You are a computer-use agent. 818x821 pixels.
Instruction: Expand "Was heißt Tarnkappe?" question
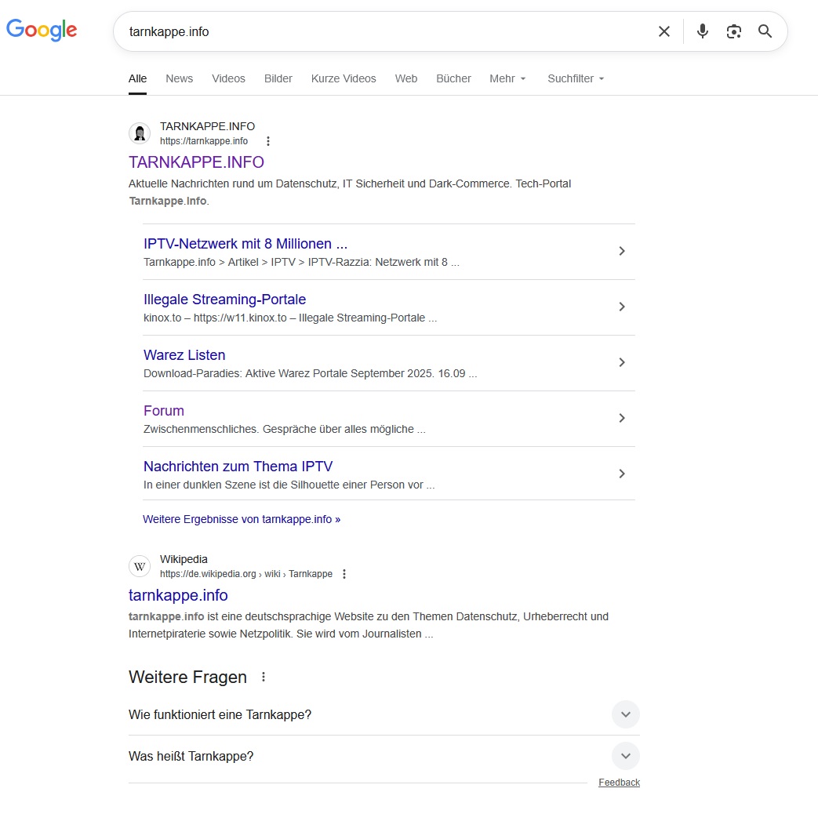[x=625, y=756]
